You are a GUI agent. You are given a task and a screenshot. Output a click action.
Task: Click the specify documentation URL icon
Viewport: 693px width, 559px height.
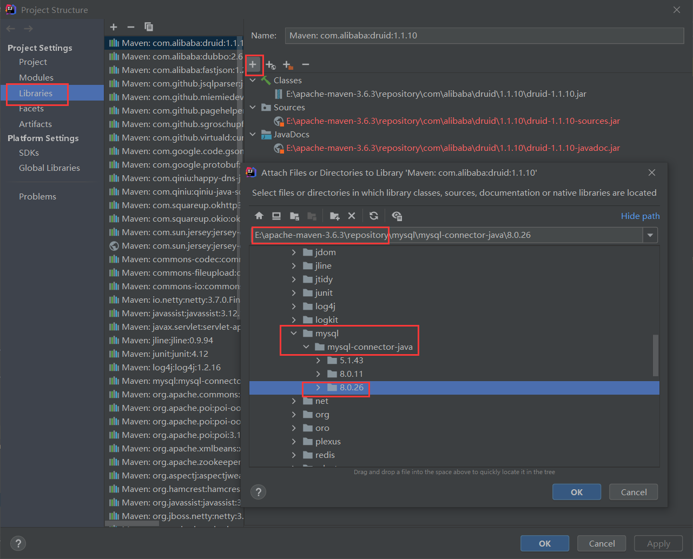click(x=270, y=65)
